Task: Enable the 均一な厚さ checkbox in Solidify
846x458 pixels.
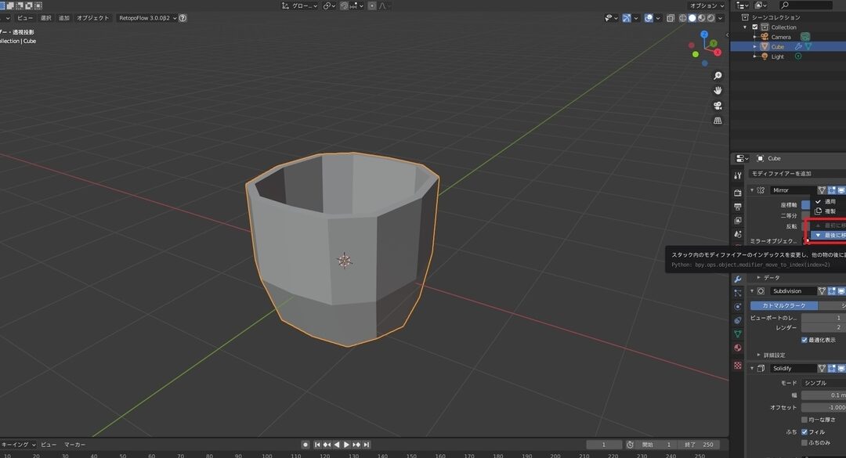Action: coord(804,420)
